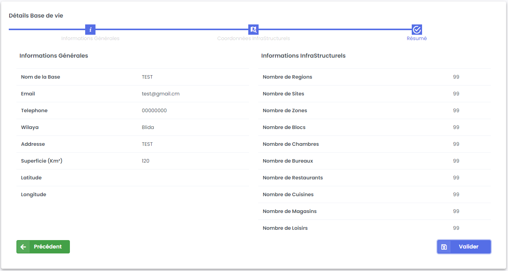Select the Wilaya value Blida
This screenshot has width=508, height=271.
click(148, 127)
